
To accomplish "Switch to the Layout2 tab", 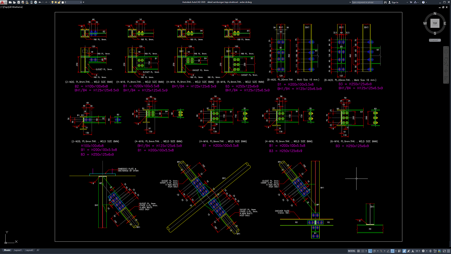I will (29, 250).
